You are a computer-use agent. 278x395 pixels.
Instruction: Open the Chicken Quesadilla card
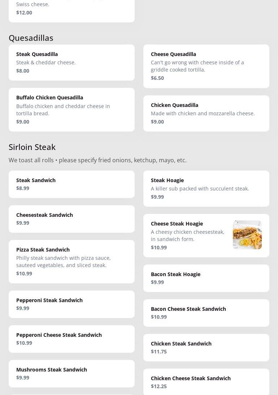pos(206,113)
